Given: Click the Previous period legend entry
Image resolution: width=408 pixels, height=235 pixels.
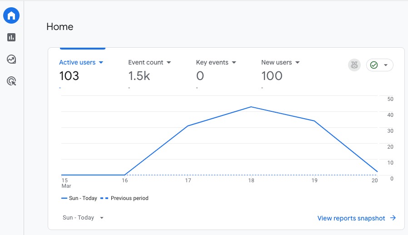Looking at the screenshot, I should [124, 198].
